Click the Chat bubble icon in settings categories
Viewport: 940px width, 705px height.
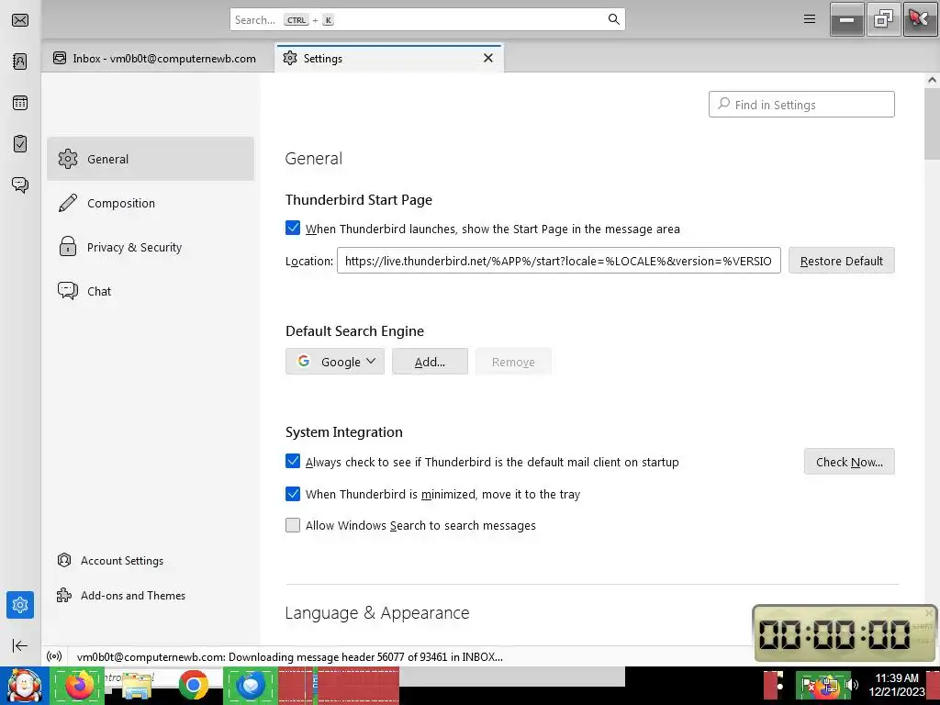(68, 291)
